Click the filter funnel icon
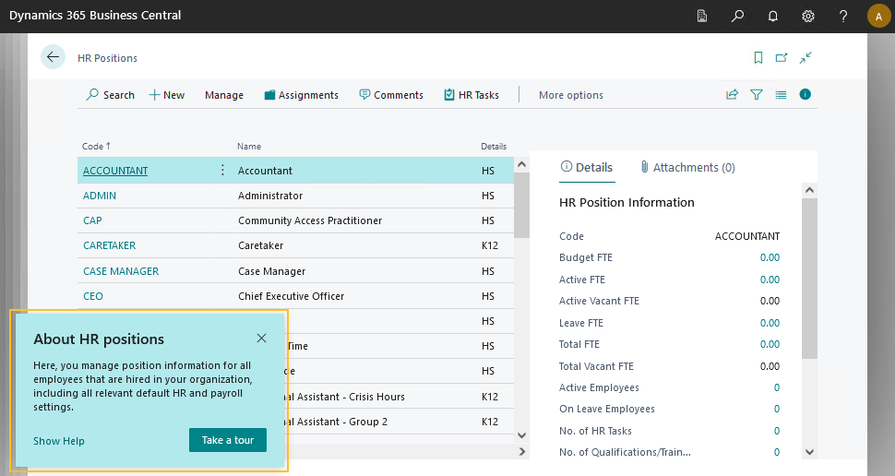The width and height of the screenshot is (895, 476). click(757, 94)
